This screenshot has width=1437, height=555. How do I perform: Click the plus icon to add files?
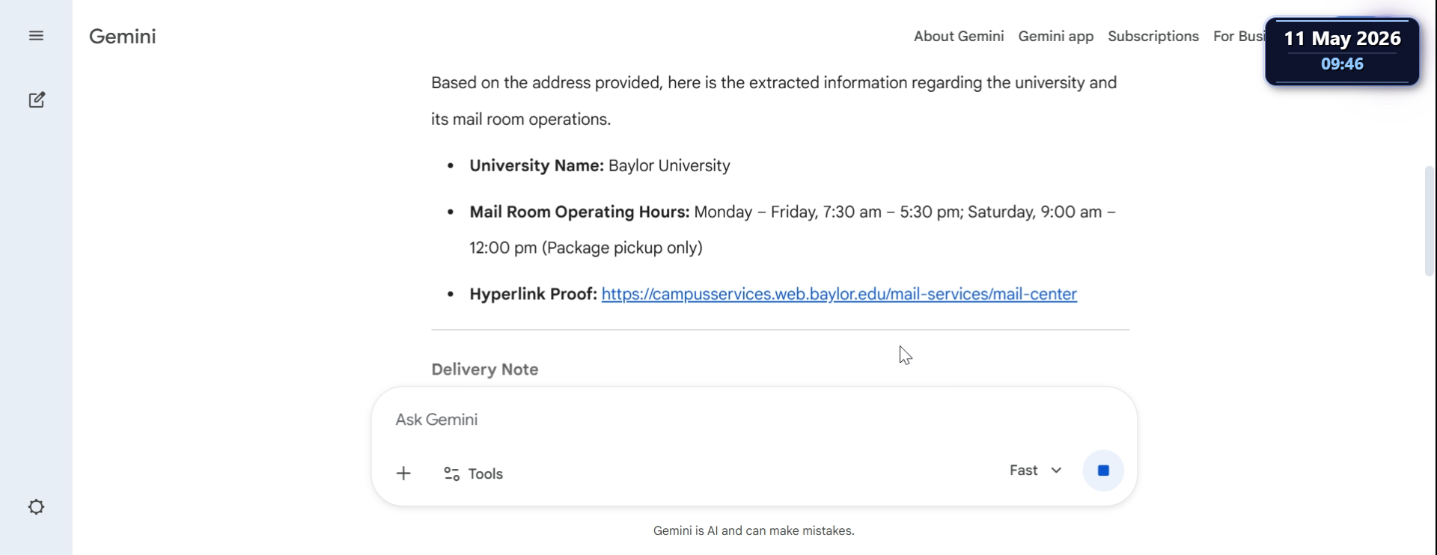(403, 473)
